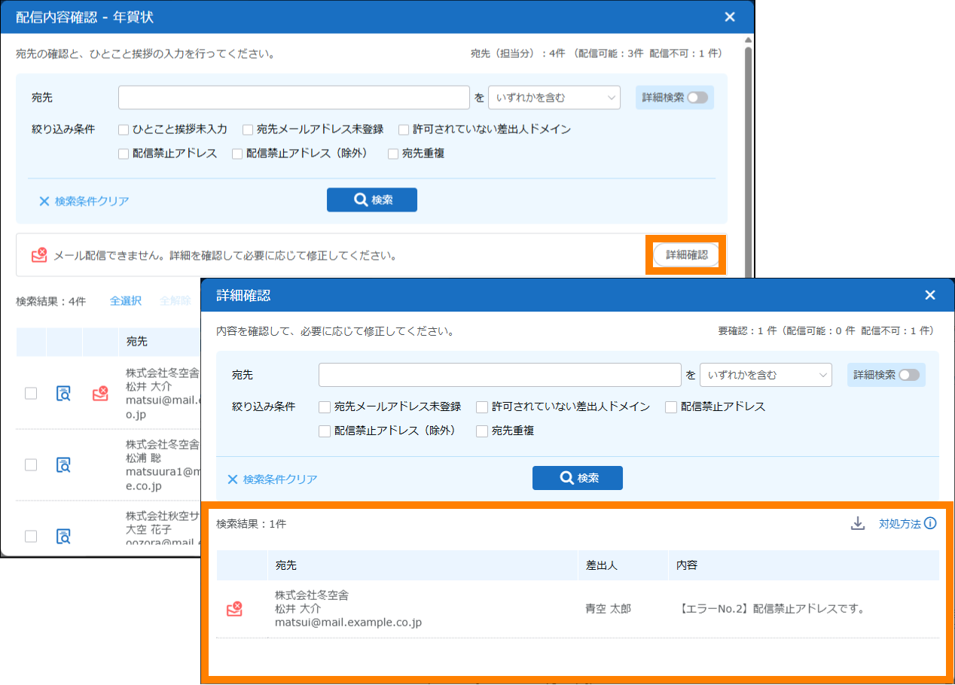Toggle 詳細検索 switch in 配信内容確認 dialog
This screenshot has height=685, width=955.
(697, 98)
